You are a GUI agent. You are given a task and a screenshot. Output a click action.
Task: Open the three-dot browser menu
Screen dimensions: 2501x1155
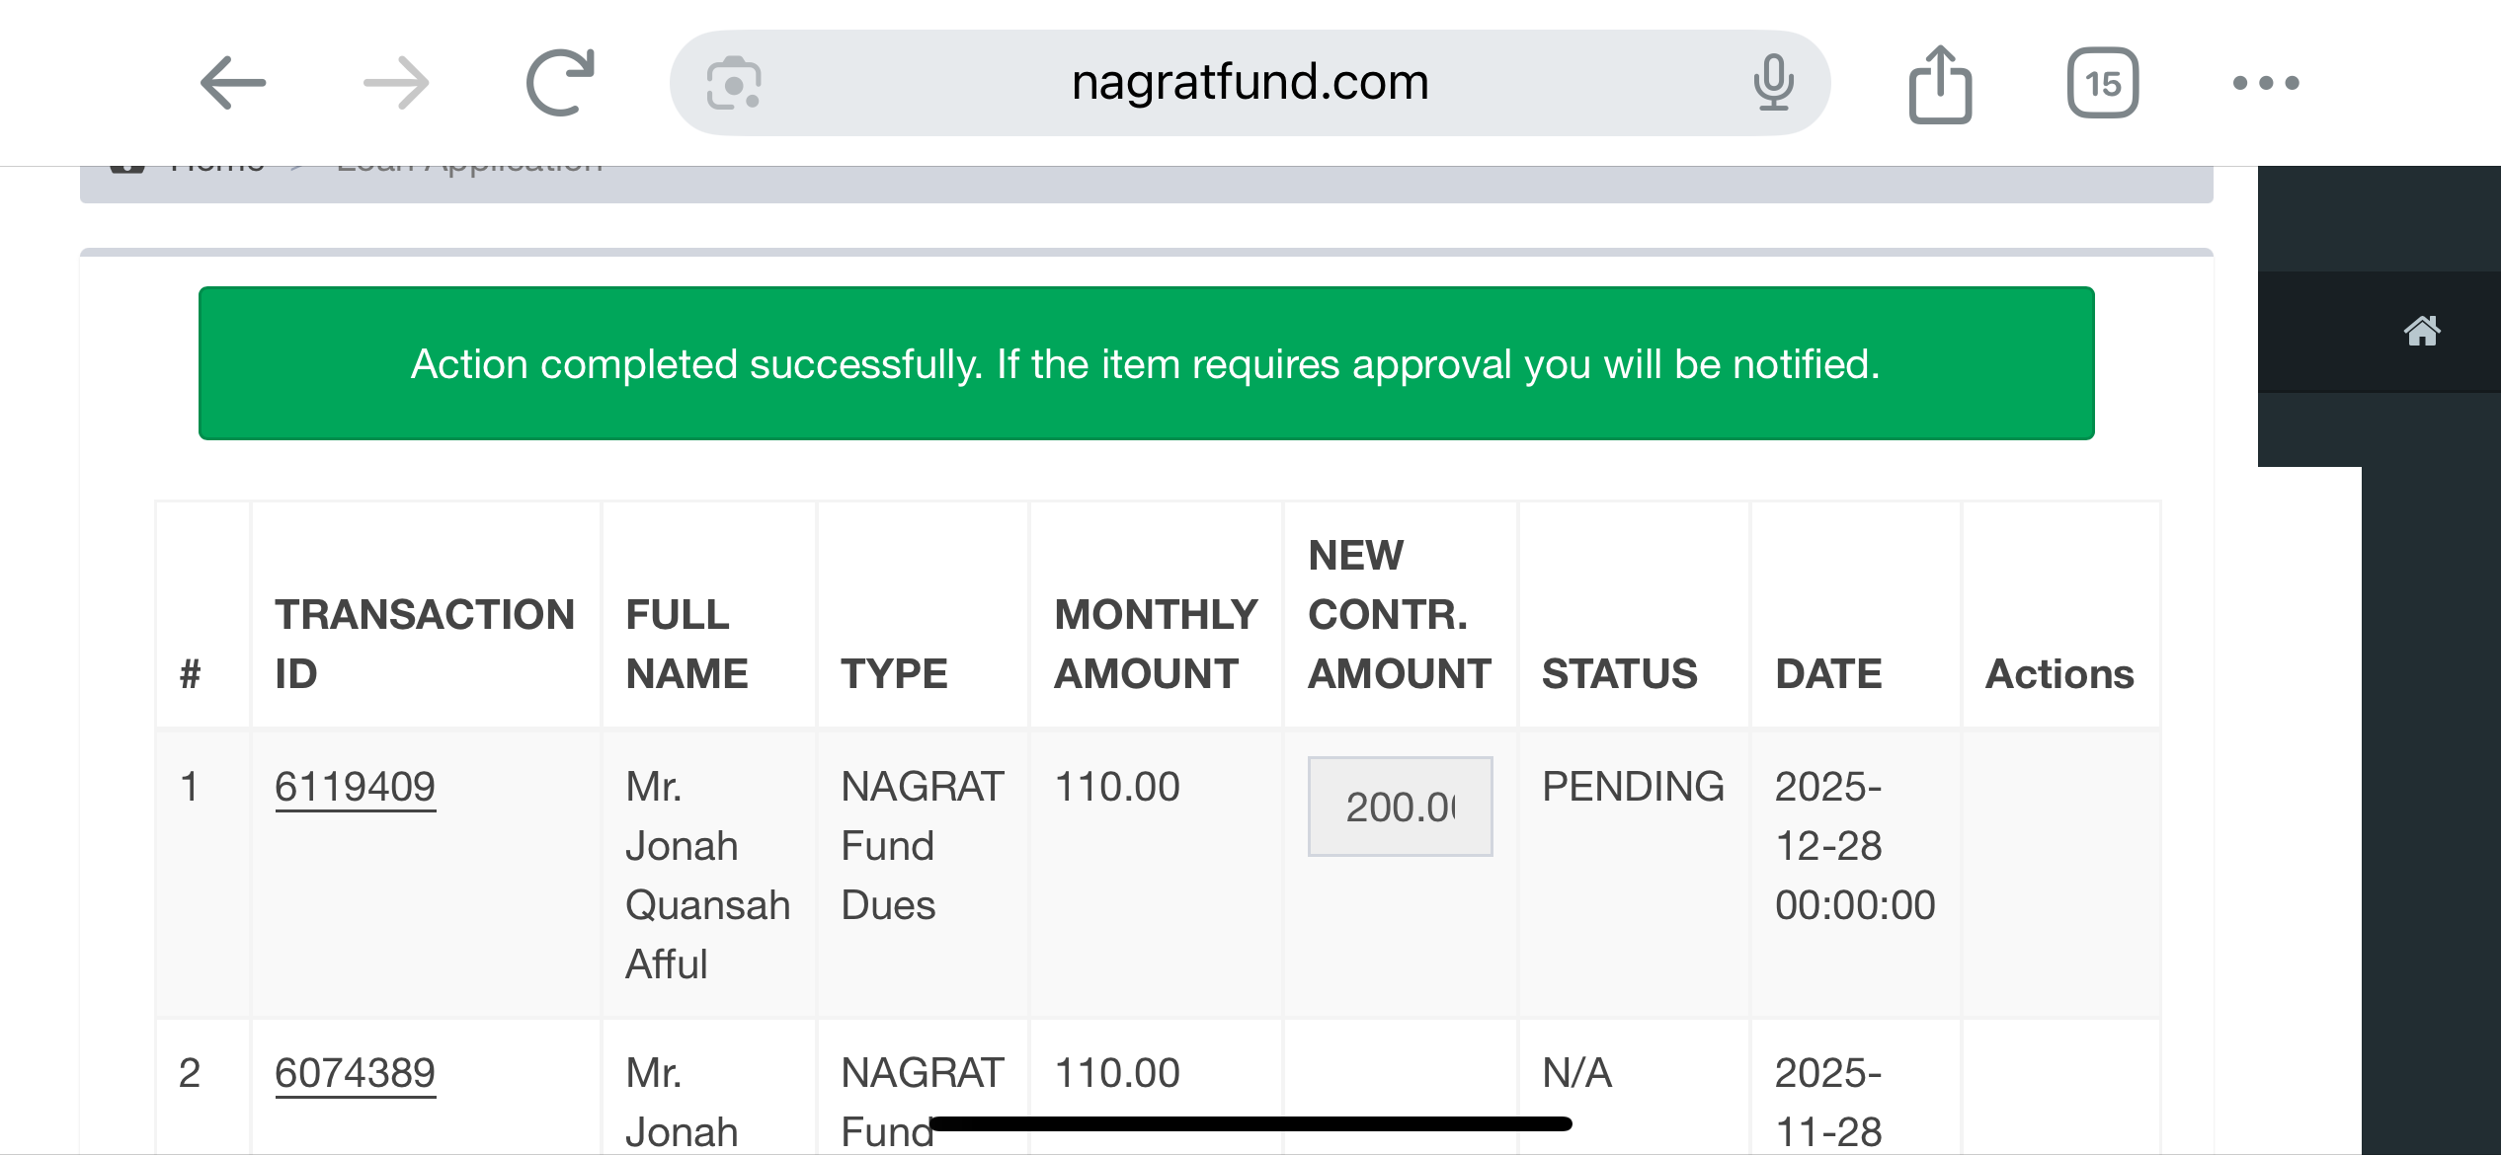click(2266, 83)
